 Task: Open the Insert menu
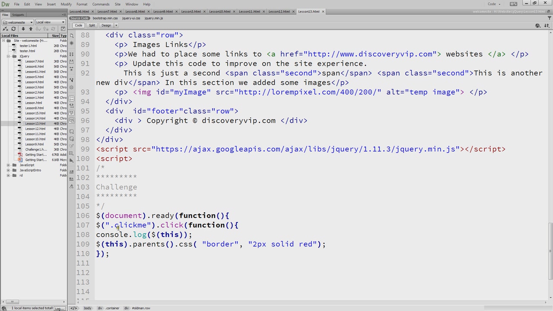coord(51,4)
